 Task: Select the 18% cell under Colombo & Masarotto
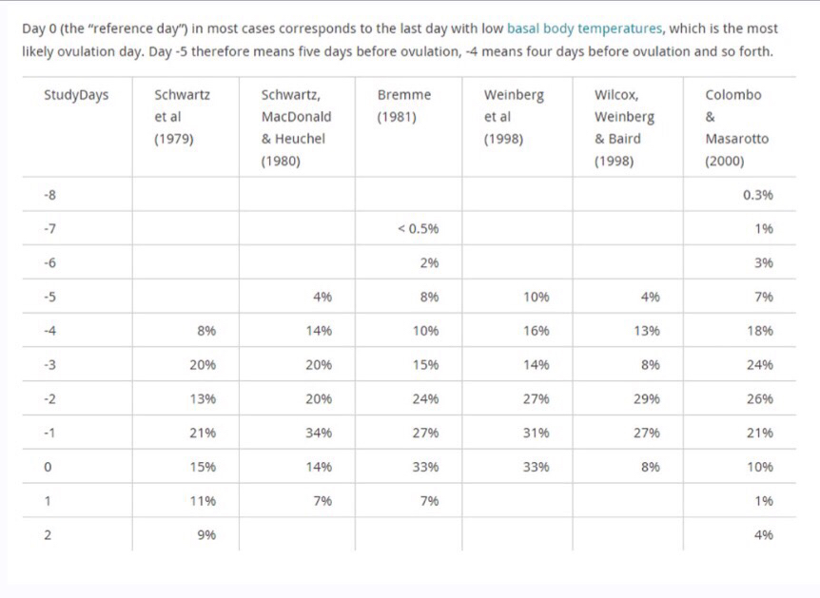759,331
